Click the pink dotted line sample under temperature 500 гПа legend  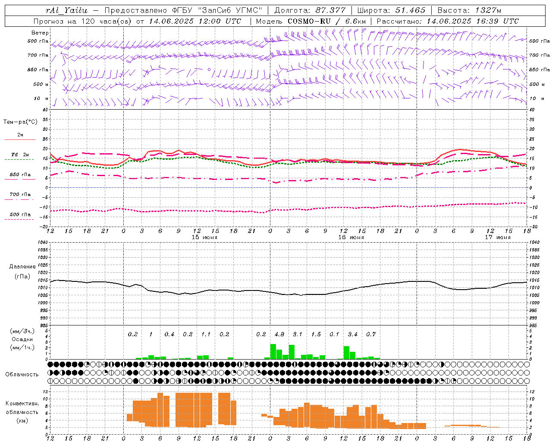tap(19, 219)
